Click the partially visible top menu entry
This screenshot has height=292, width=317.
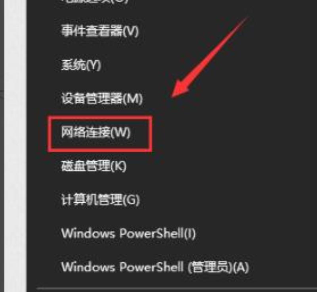[95, 2]
